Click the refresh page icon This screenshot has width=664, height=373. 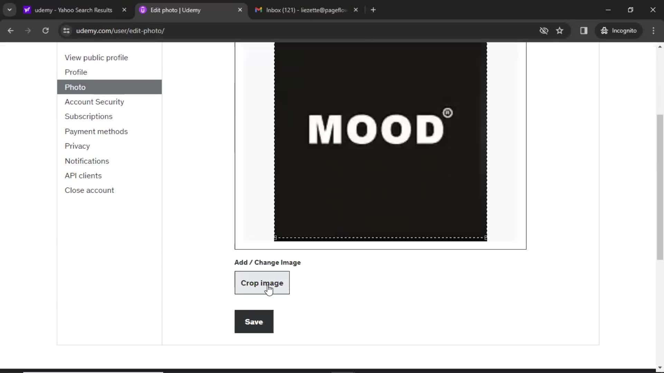46,30
